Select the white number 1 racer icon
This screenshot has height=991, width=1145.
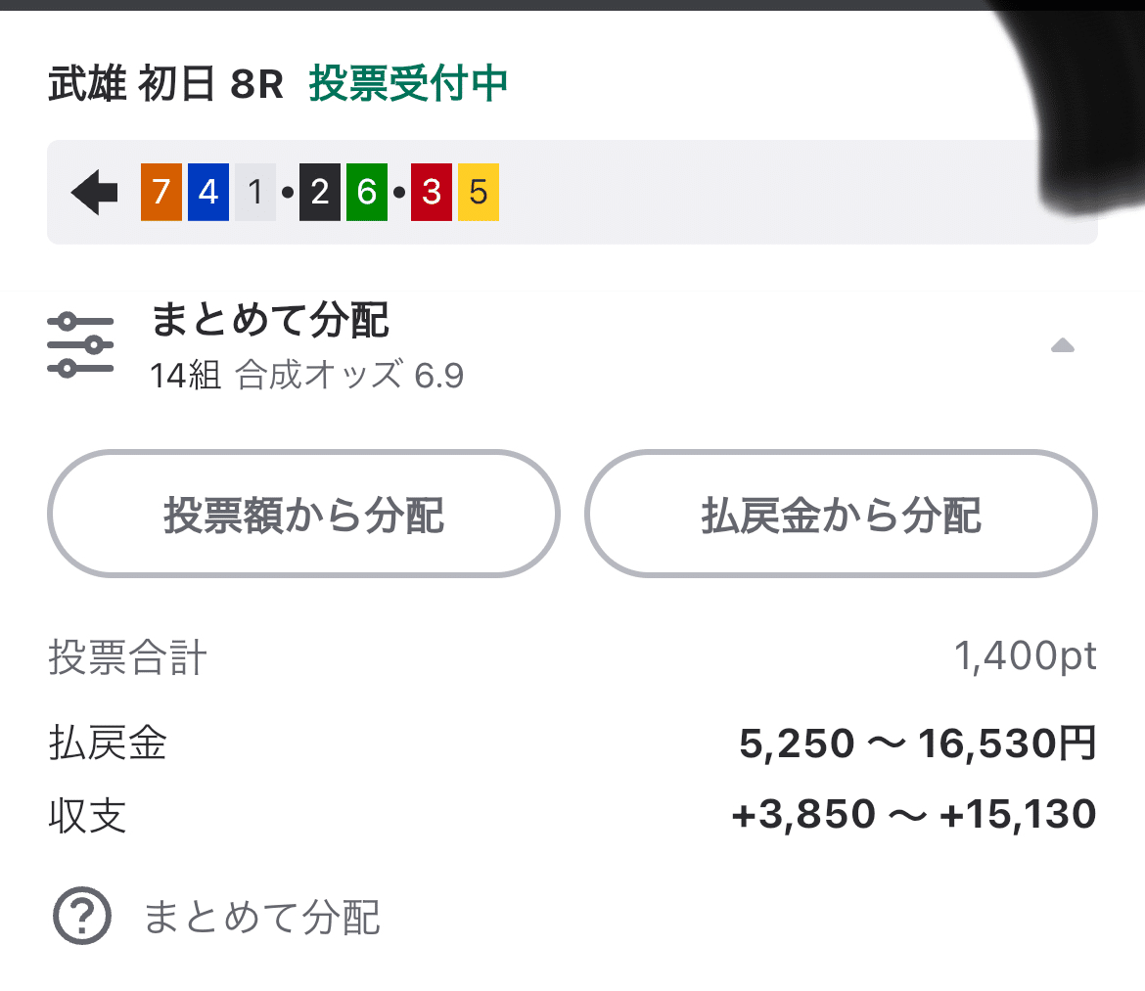tap(254, 192)
